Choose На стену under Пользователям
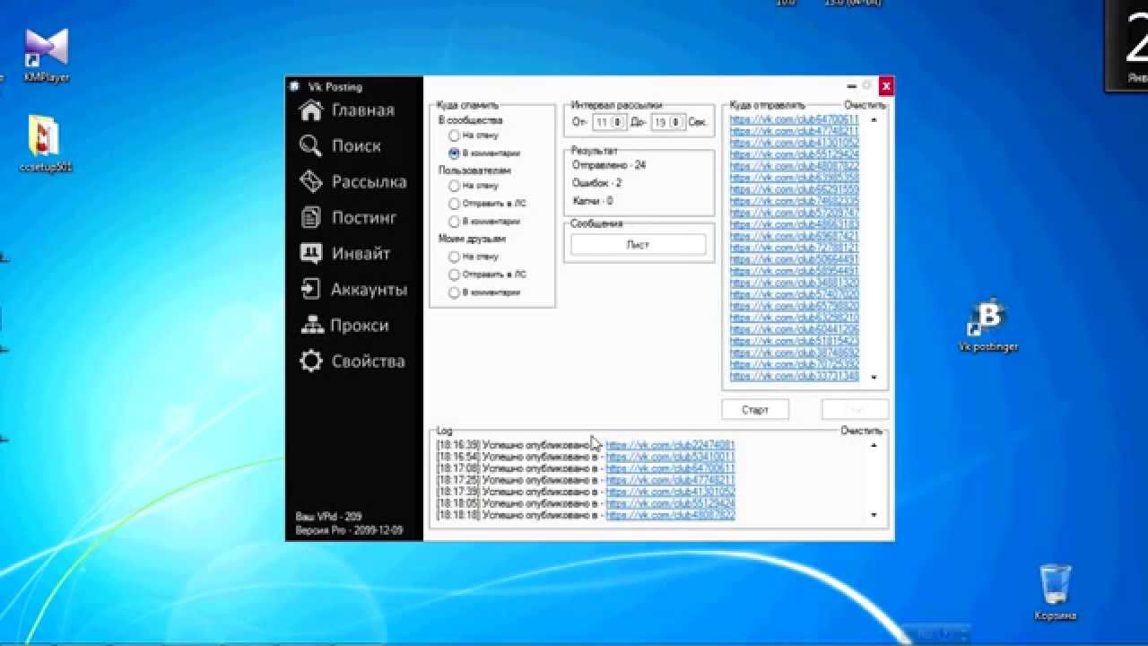Image resolution: width=1148 pixels, height=646 pixels. click(x=454, y=186)
